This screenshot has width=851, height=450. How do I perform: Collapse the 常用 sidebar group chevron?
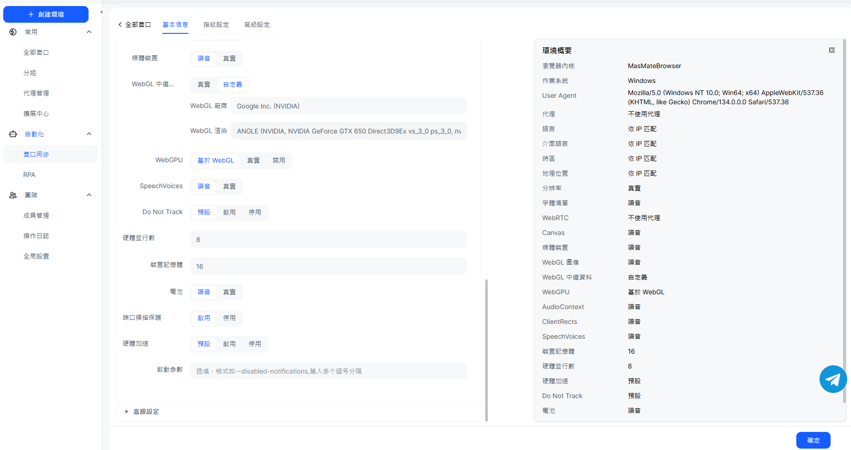(x=89, y=32)
